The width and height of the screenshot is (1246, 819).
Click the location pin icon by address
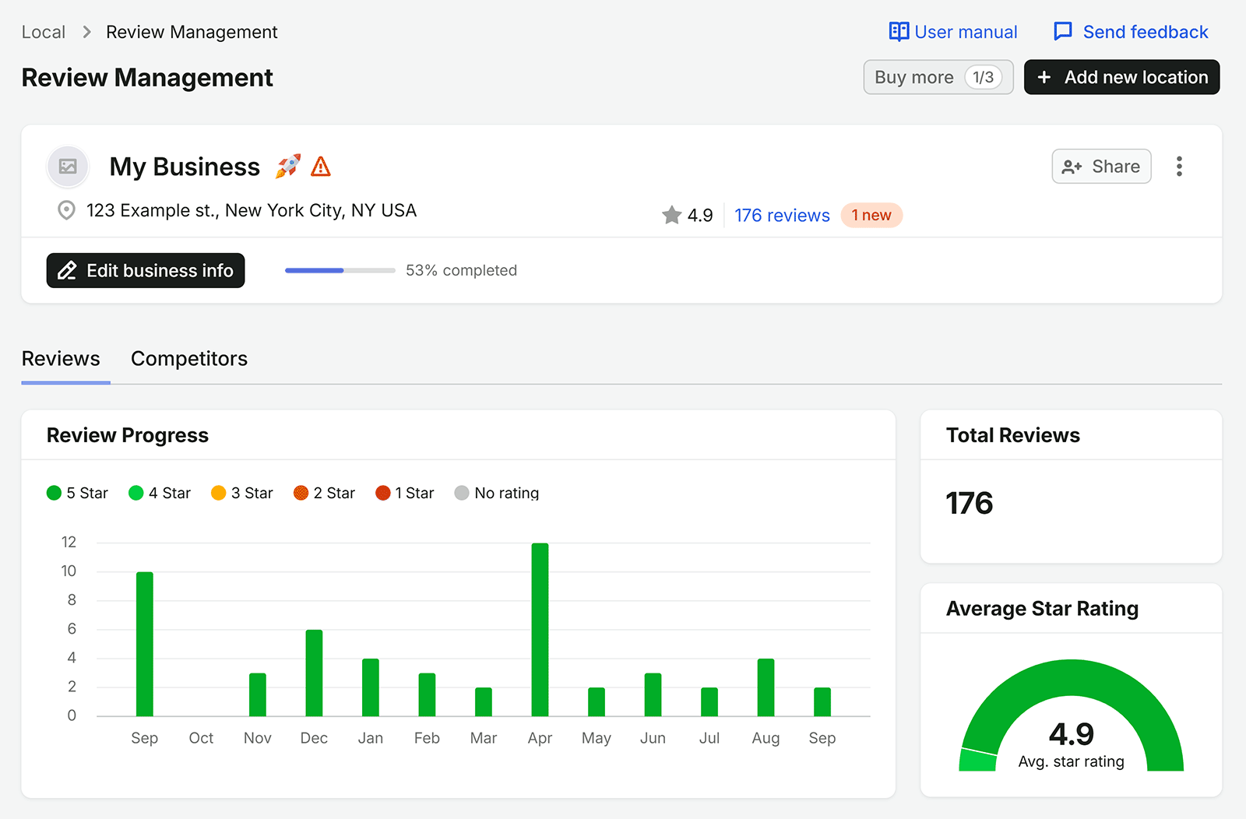coord(67,210)
